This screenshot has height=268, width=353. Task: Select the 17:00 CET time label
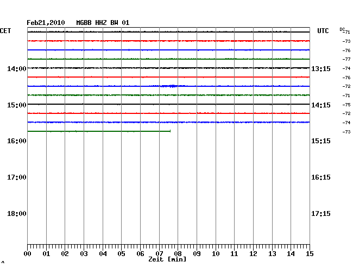coord(17,177)
